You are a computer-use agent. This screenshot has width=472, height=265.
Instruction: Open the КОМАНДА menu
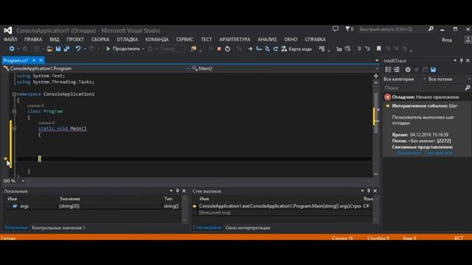click(x=157, y=39)
